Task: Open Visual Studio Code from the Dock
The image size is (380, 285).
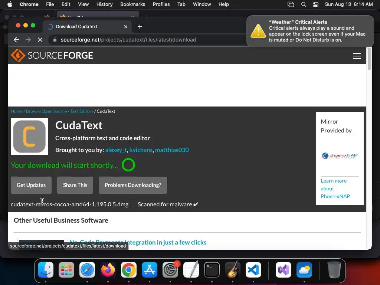Action: (x=253, y=270)
